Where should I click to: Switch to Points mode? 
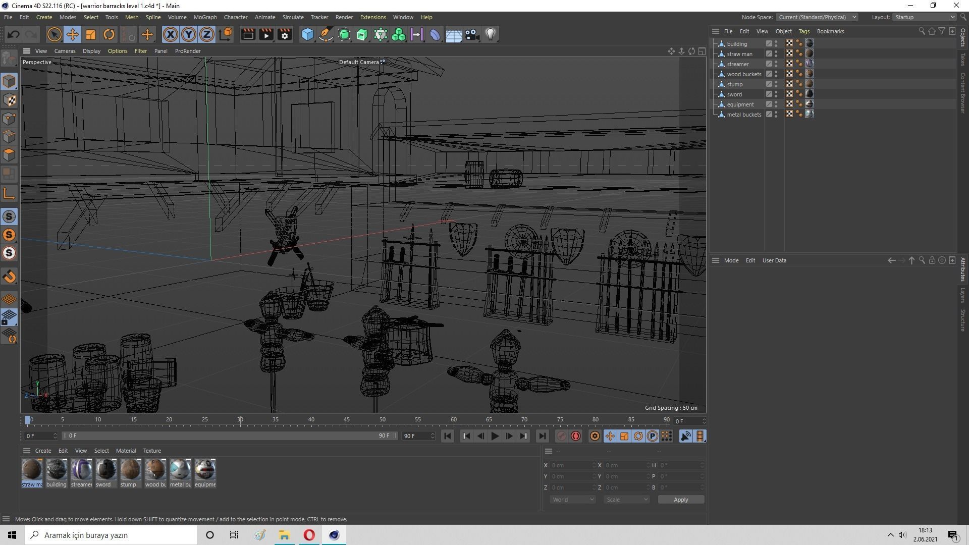pos(9,119)
